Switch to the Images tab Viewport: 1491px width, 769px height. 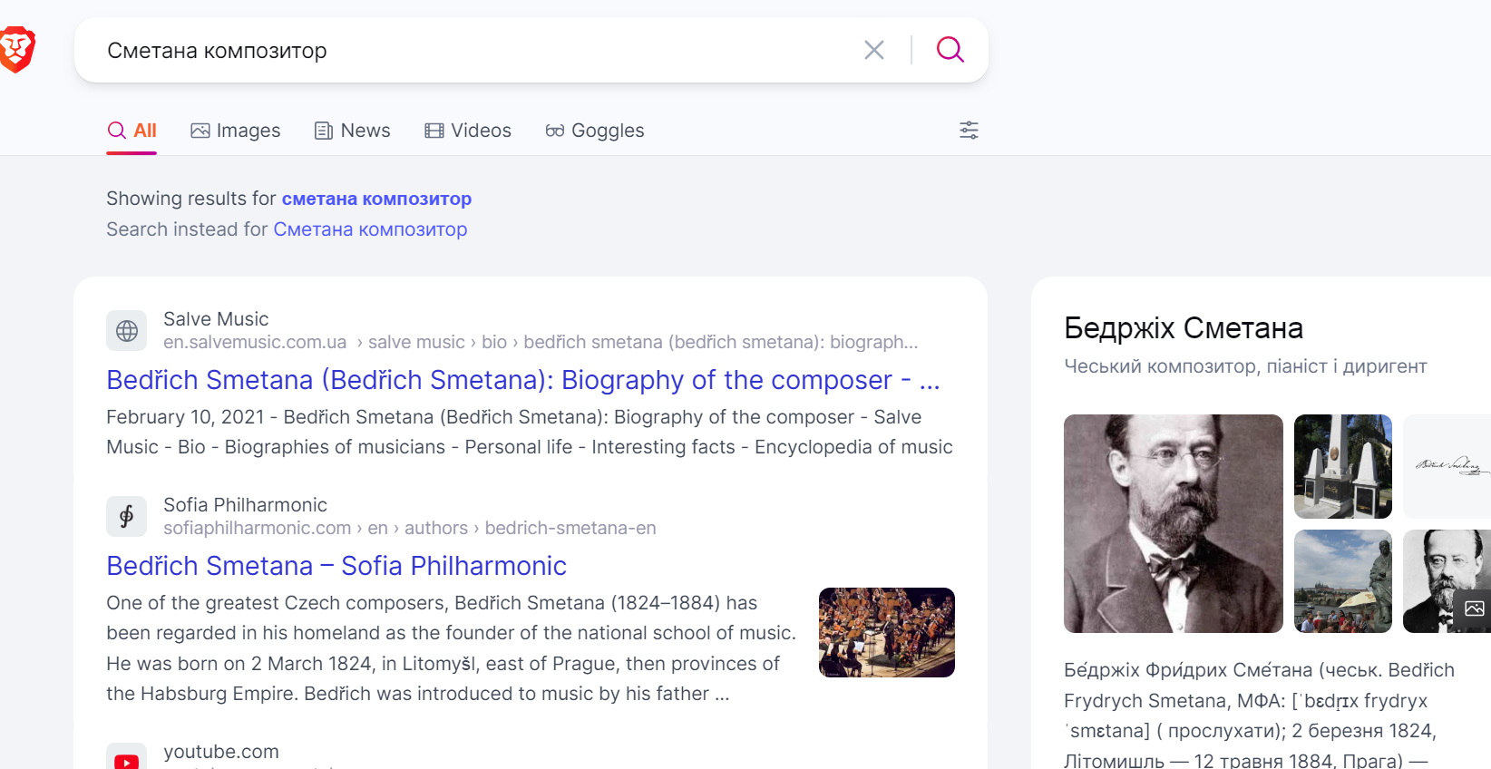pos(236,131)
